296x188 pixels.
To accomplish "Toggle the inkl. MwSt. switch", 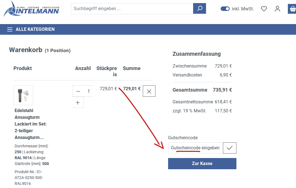I will point(225,9).
